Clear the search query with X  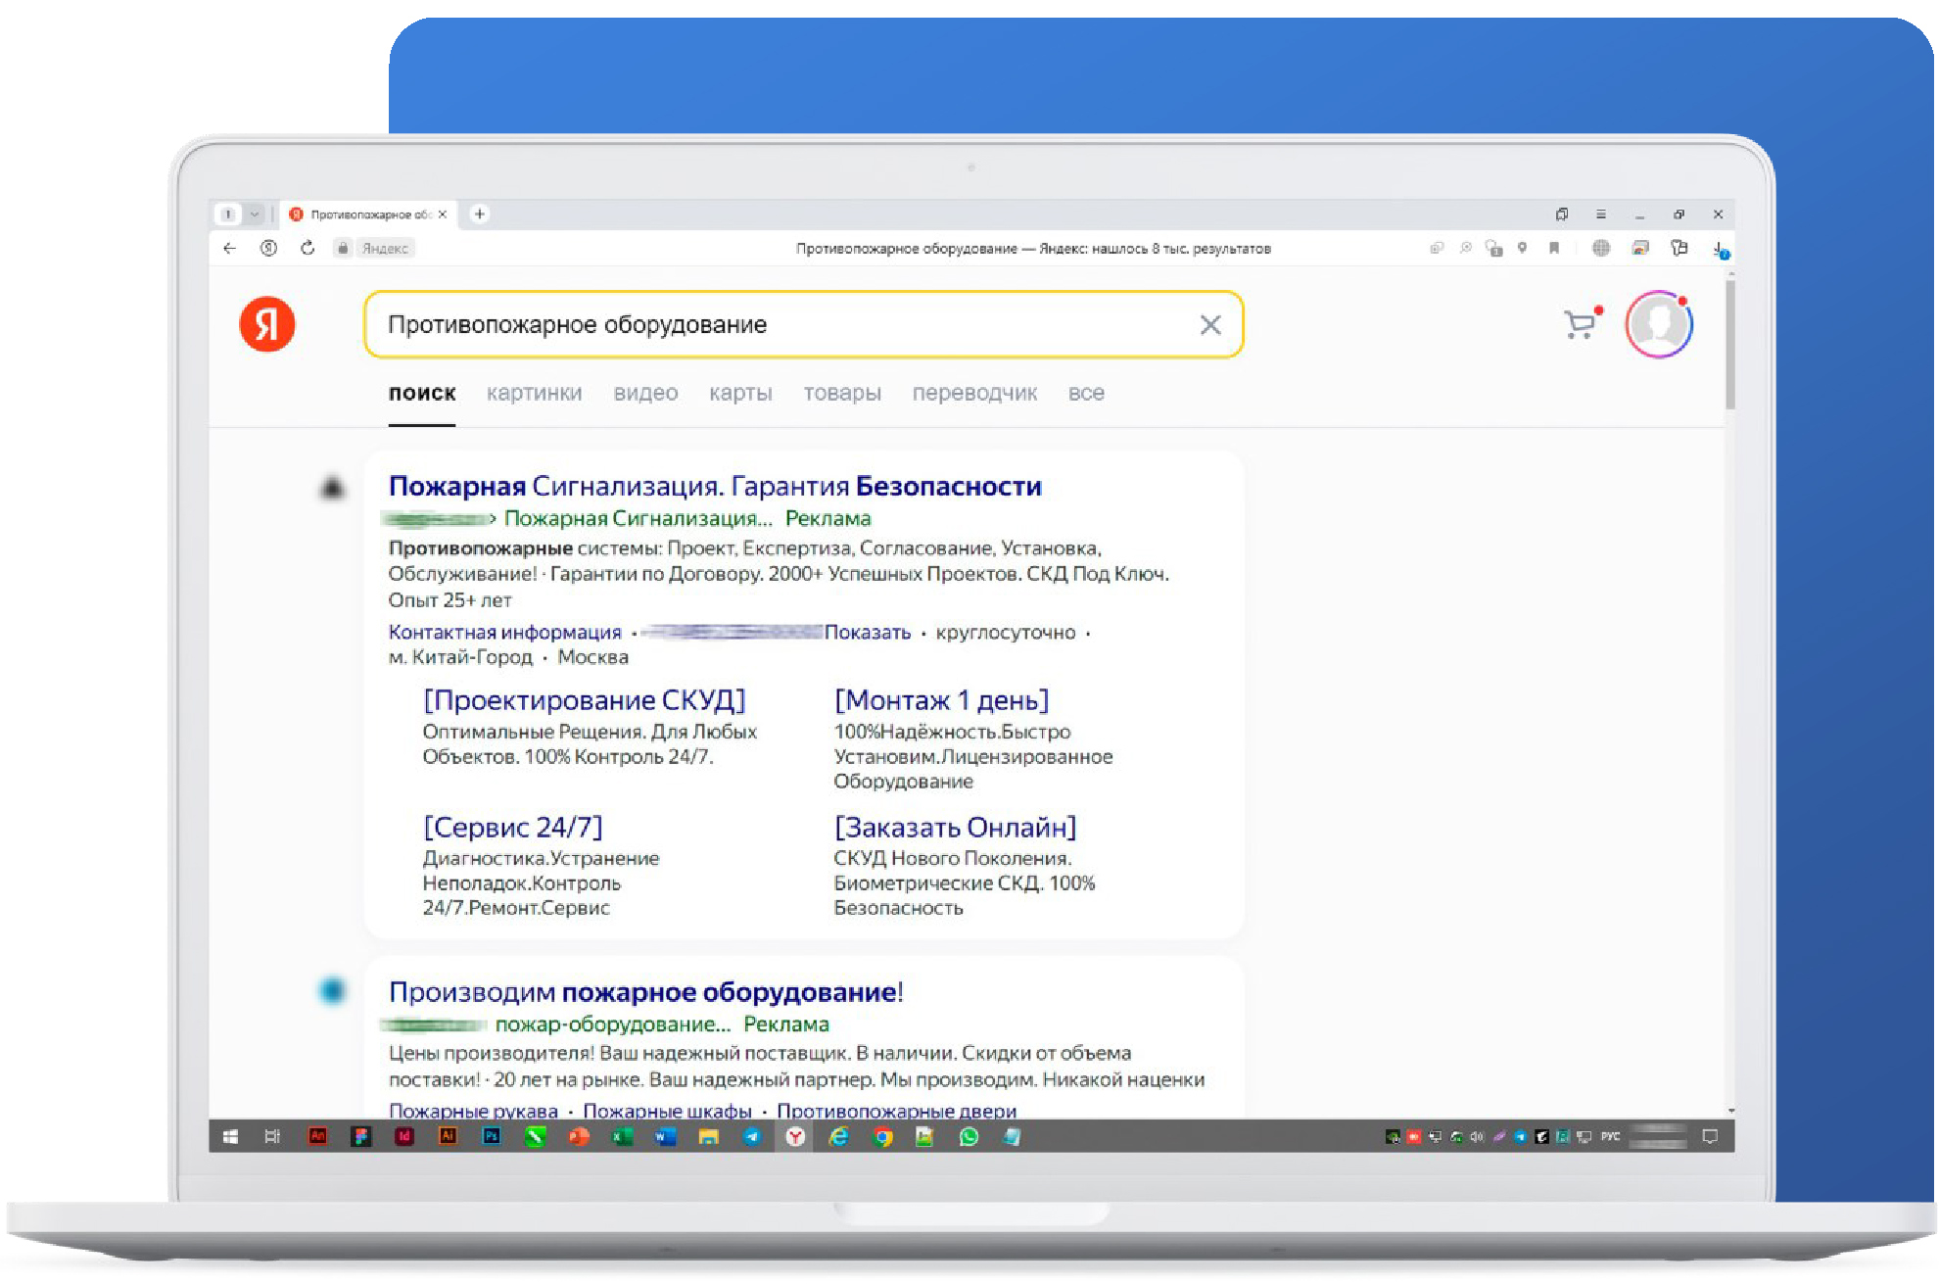(1210, 325)
